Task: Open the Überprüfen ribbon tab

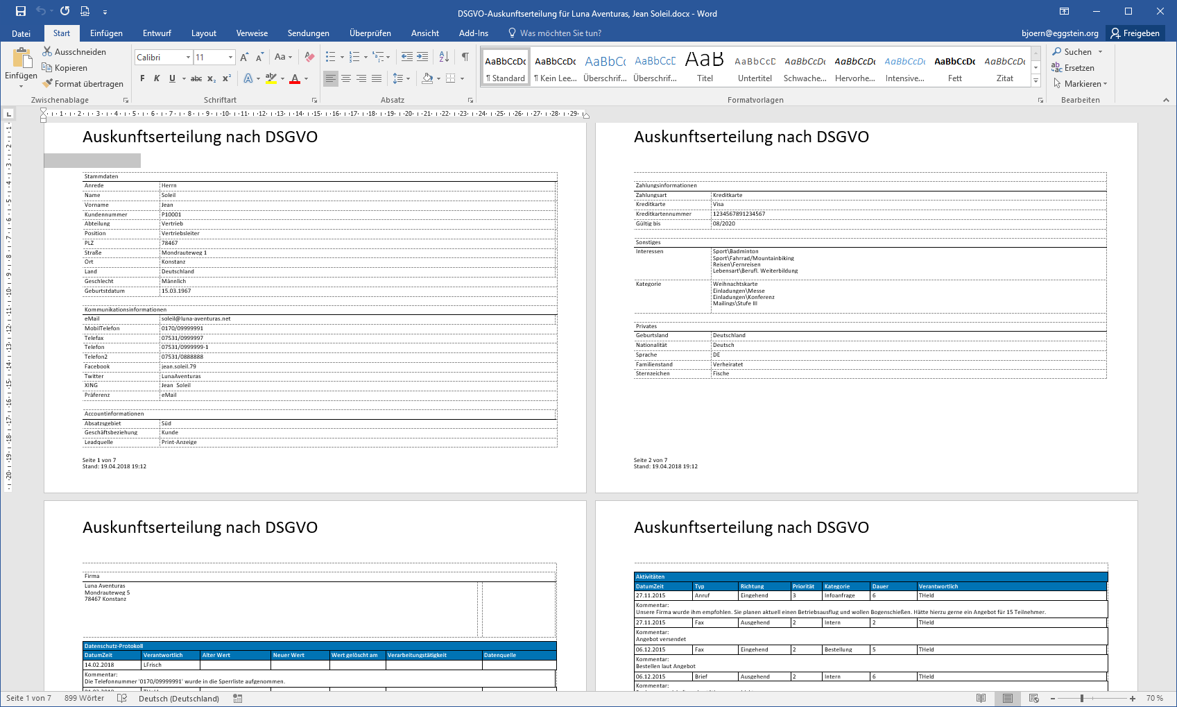Action: click(370, 33)
